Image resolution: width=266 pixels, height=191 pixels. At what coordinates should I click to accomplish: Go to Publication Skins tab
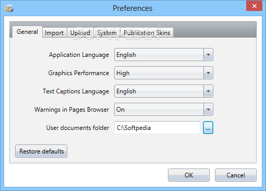coord(147,32)
